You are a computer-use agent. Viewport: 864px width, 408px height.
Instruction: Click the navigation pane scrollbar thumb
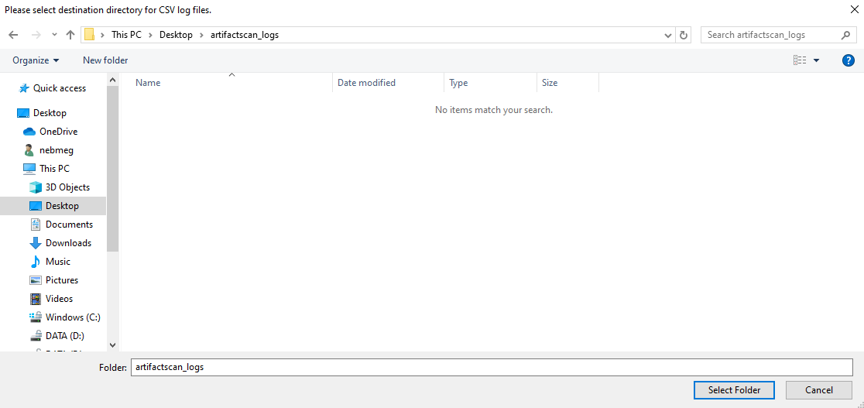coord(112,169)
